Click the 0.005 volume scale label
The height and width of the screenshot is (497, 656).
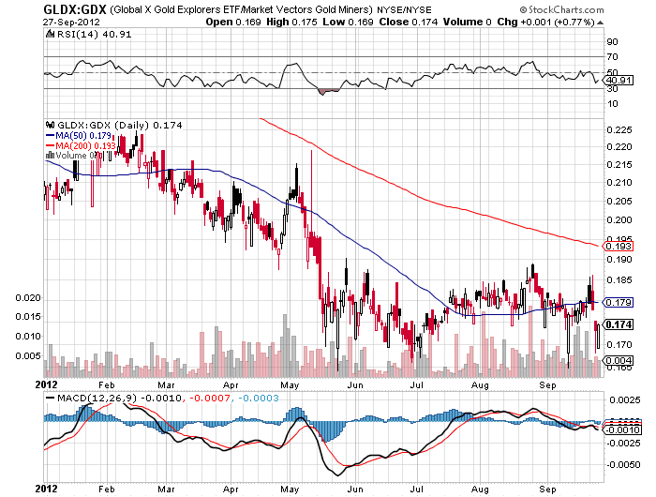pyautogui.click(x=28, y=356)
